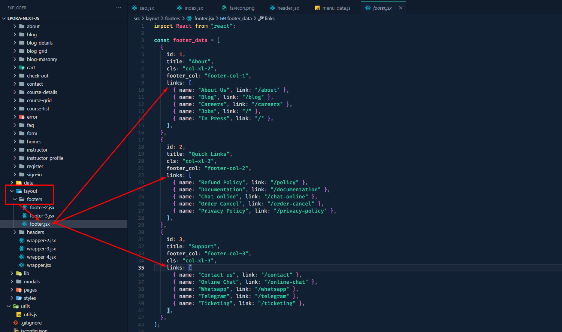Click the styles folder icon

coord(19,298)
